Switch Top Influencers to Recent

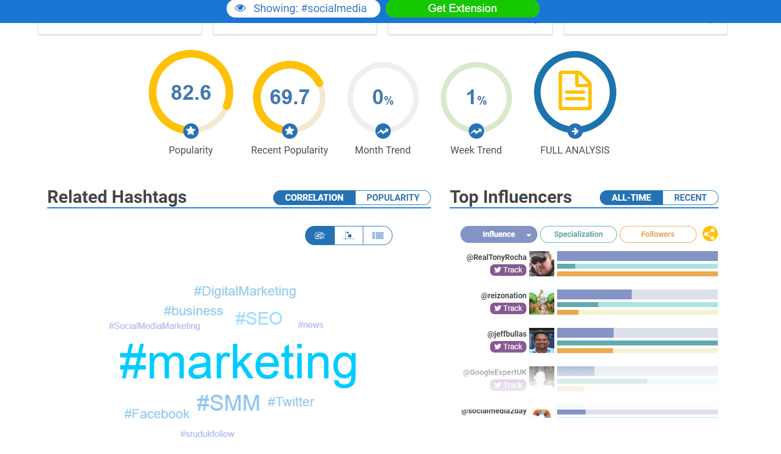click(x=690, y=197)
